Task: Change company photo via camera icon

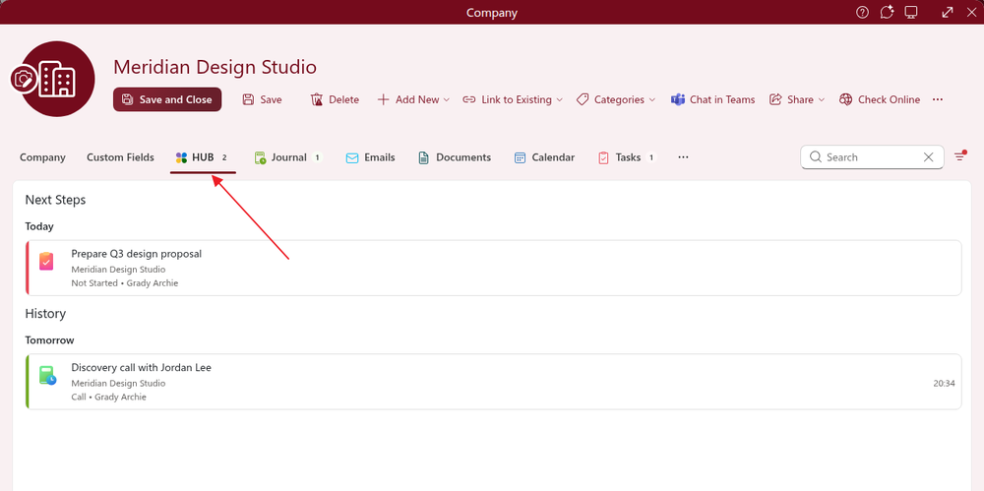Action: 24,80
